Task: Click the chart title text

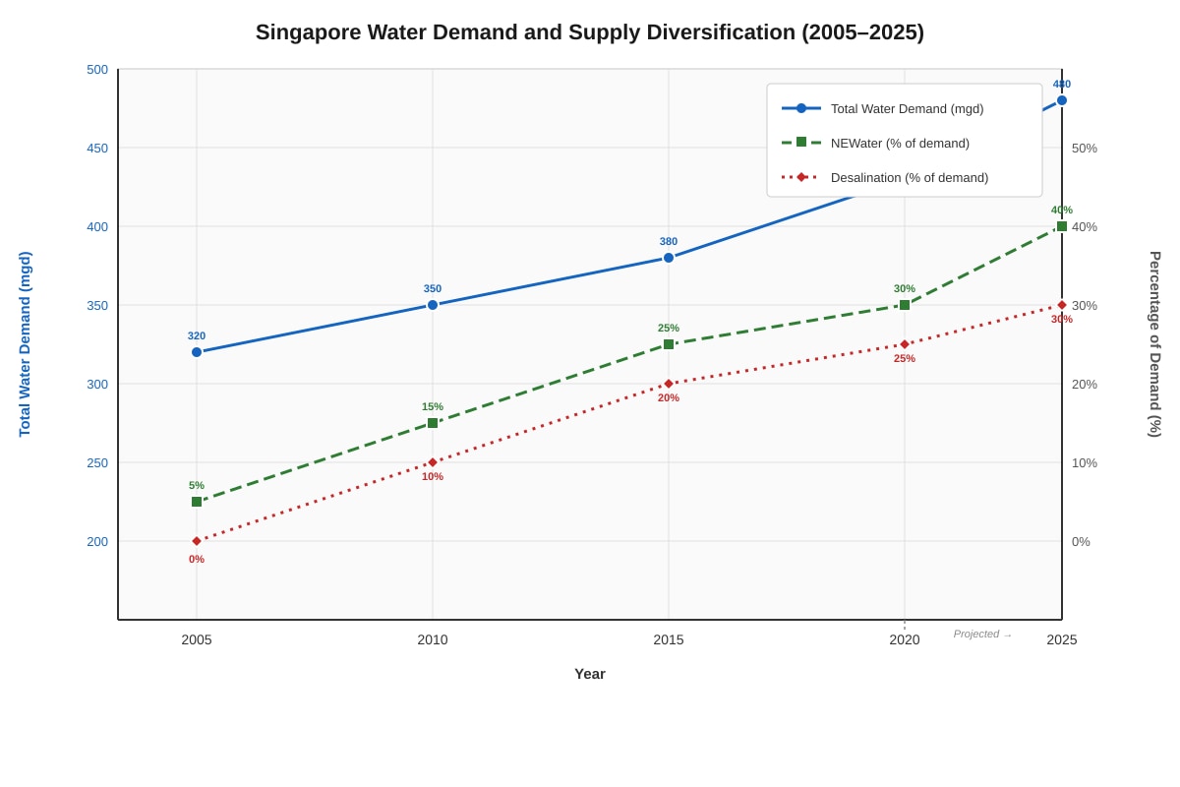Action: (x=590, y=32)
